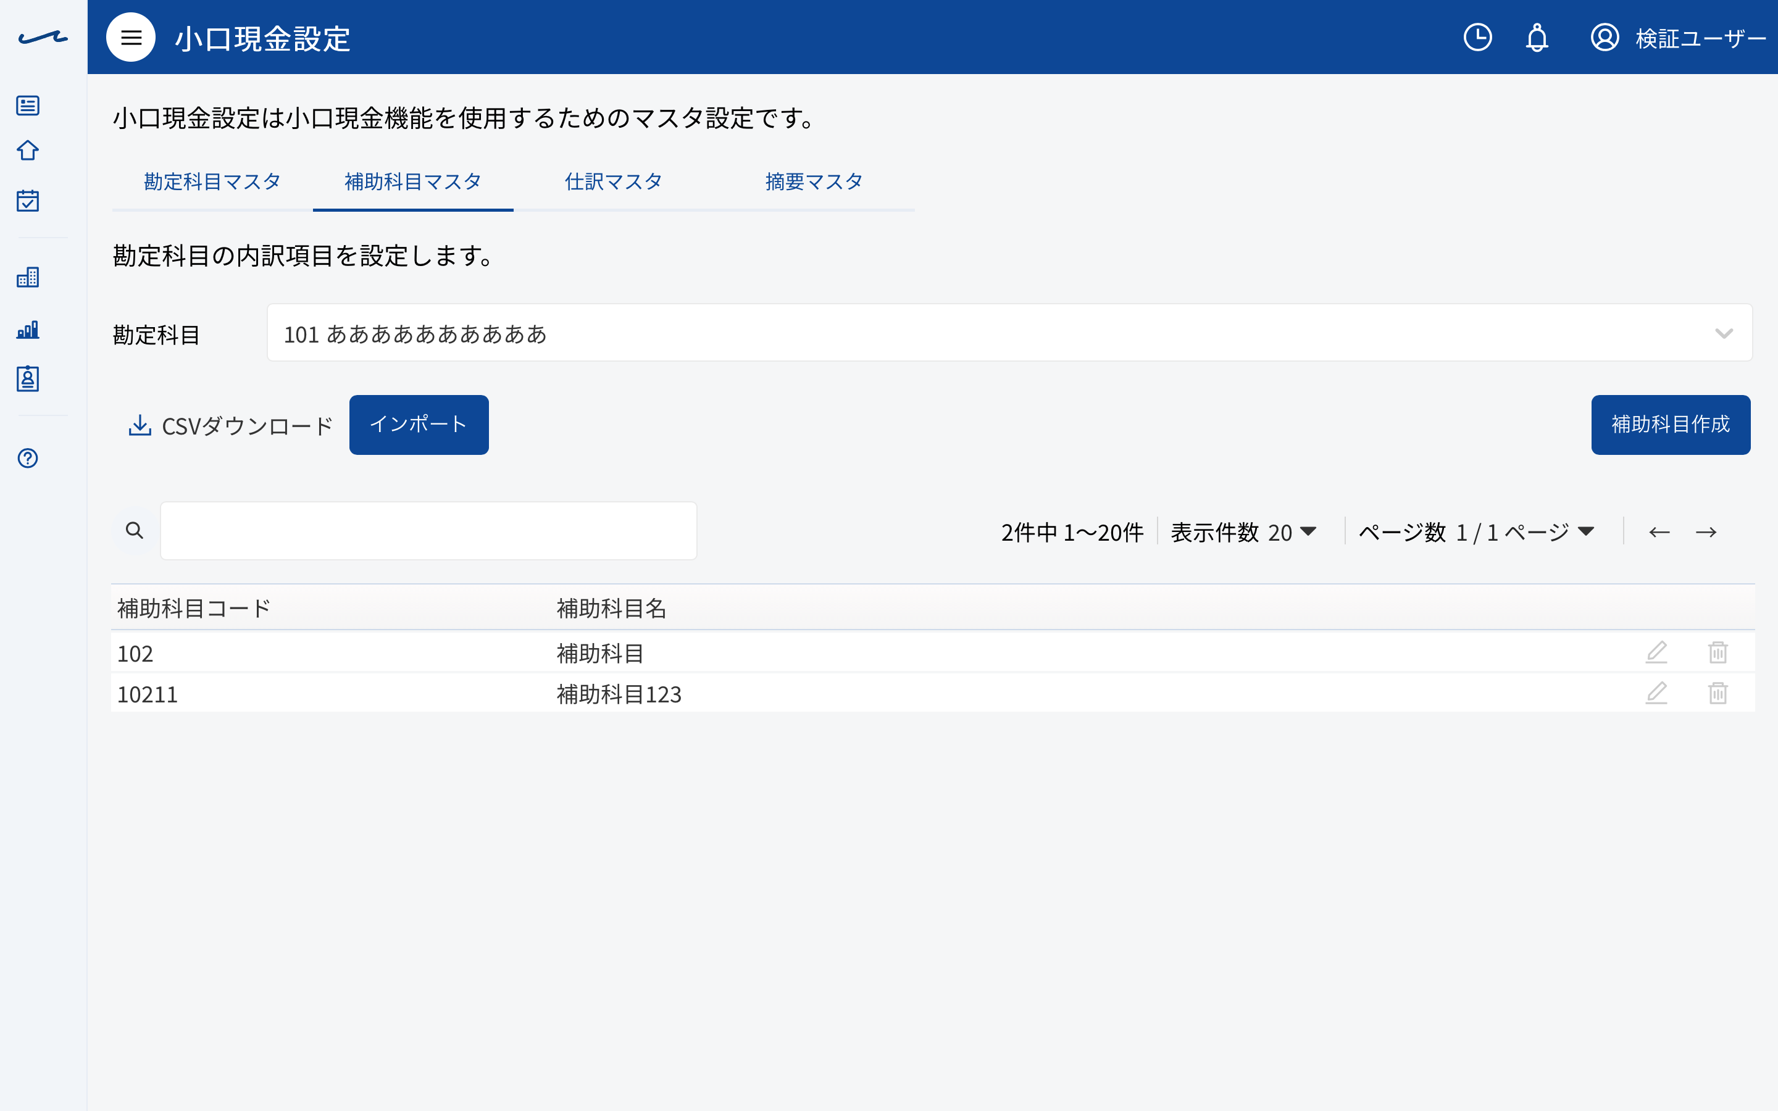Viewport: 1778px width, 1111px height.
Task: Open the news list sidebar icon
Action: tap(28, 105)
